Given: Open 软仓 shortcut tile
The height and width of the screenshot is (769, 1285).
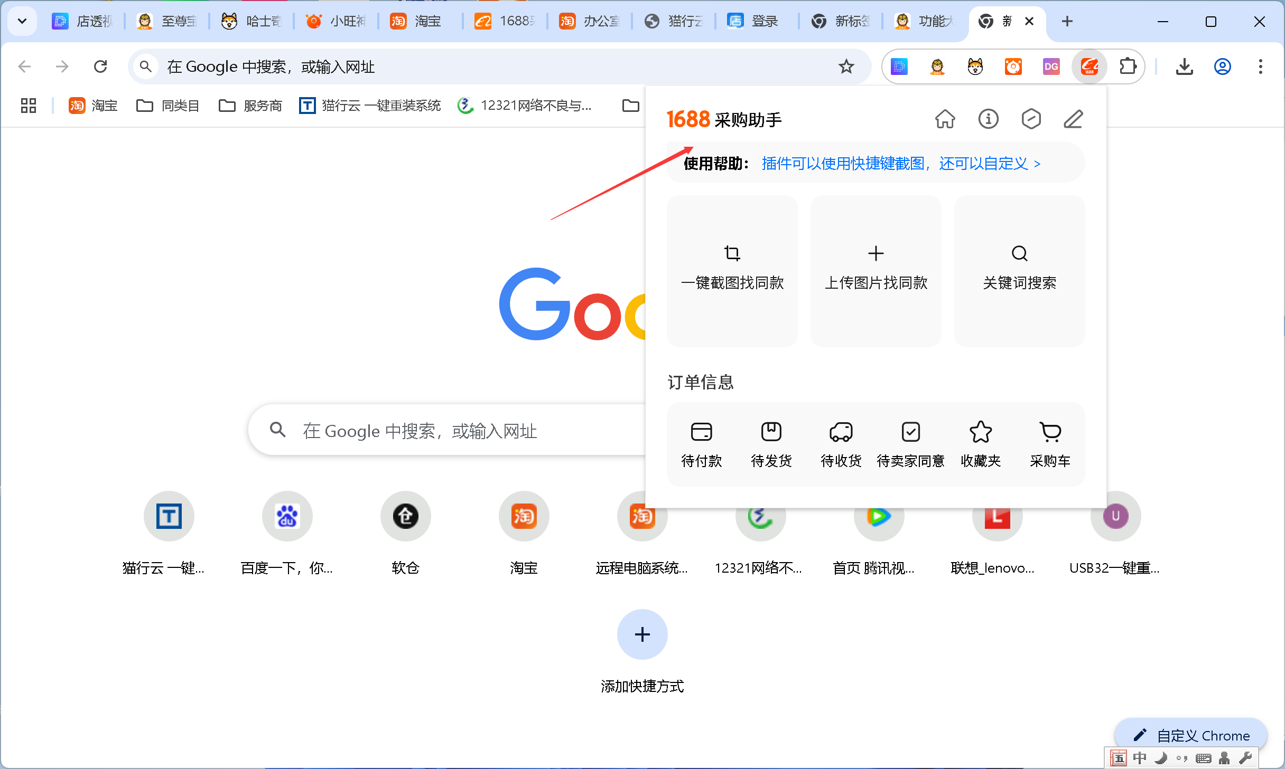Looking at the screenshot, I should (x=406, y=533).
